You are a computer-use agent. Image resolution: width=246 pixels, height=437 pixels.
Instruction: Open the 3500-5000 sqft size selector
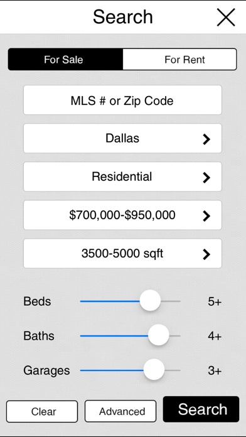coord(122,254)
